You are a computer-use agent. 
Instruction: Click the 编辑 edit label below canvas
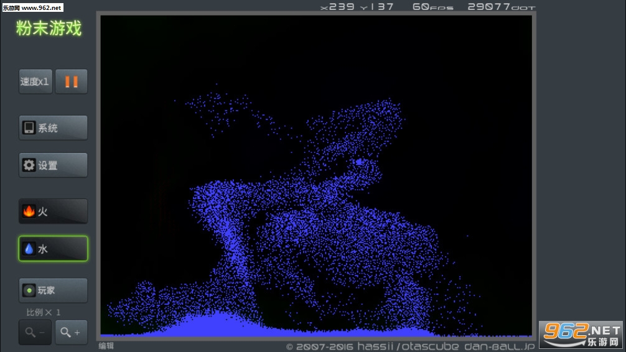pos(106,346)
